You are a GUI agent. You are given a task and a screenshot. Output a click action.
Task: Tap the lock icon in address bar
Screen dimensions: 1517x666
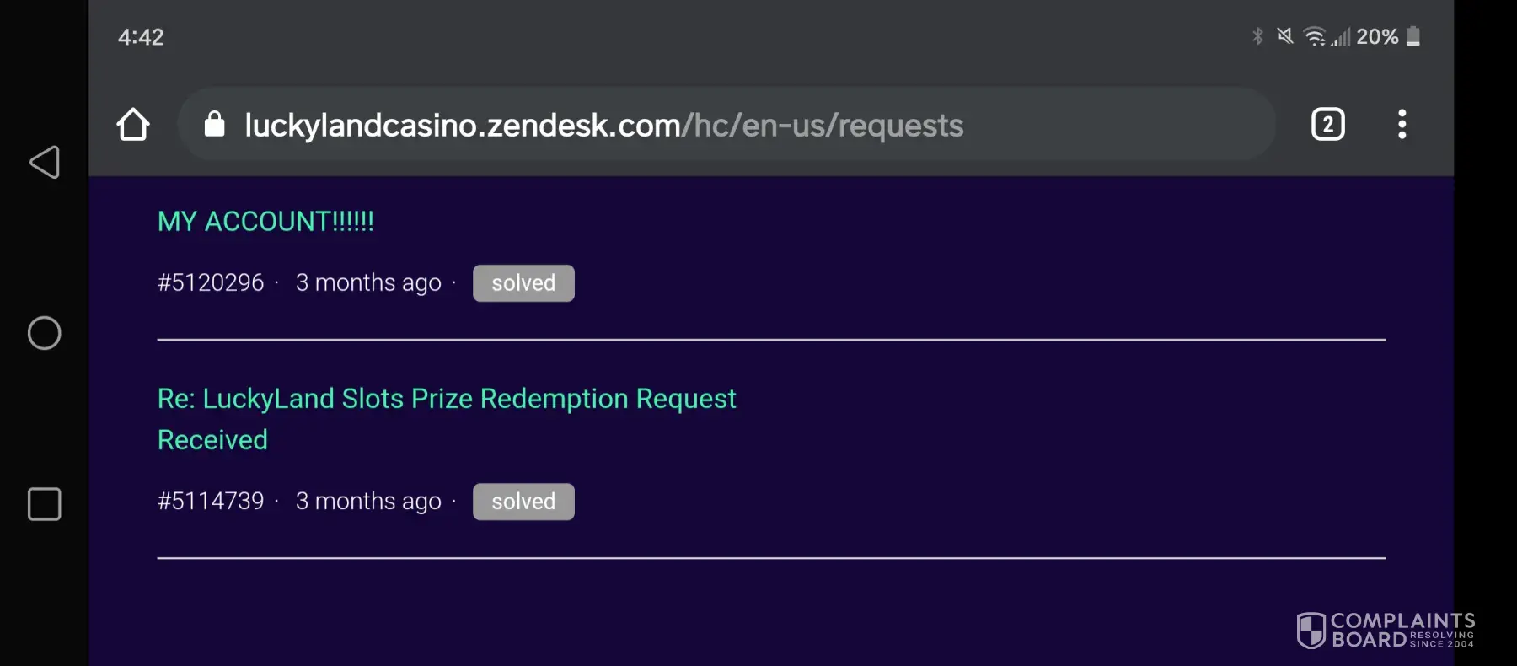[215, 125]
